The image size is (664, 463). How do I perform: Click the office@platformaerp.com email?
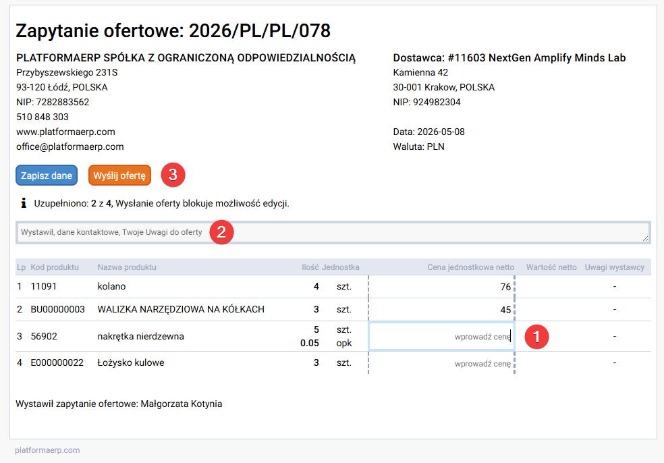point(70,146)
